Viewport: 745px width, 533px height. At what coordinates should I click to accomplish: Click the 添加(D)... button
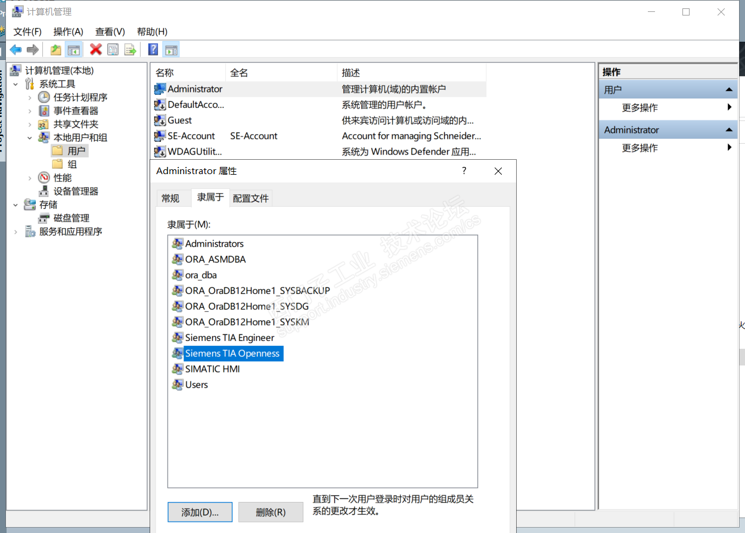(200, 512)
